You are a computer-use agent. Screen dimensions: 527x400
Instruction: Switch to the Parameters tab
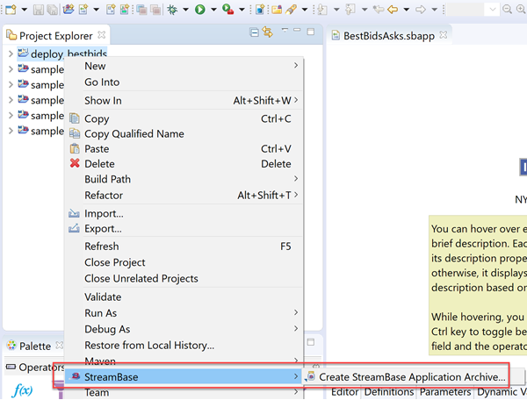tap(444, 392)
